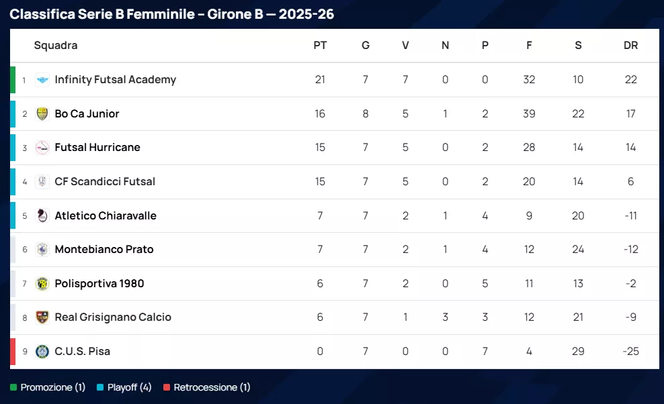Click the DR goal difference column header
The width and height of the screenshot is (664, 404).
[x=630, y=46]
